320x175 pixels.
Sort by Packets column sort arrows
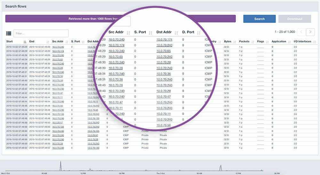click(253, 42)
